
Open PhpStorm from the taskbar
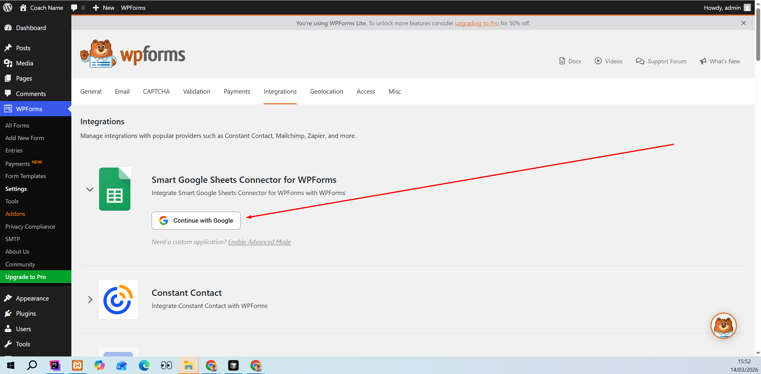tap(55, 365)
